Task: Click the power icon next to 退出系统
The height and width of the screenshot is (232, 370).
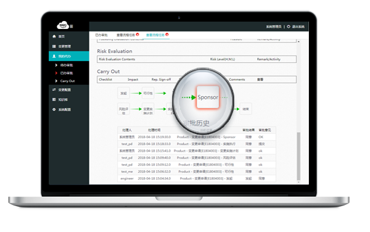Action: click(289, 27)
